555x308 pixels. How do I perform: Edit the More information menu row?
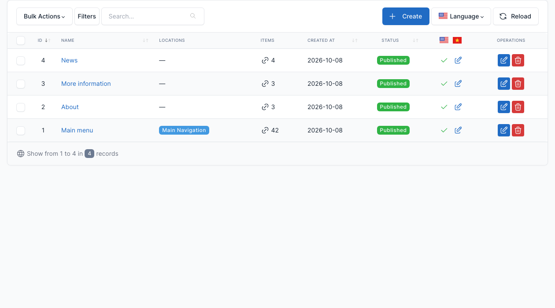[x=504, y=84]
